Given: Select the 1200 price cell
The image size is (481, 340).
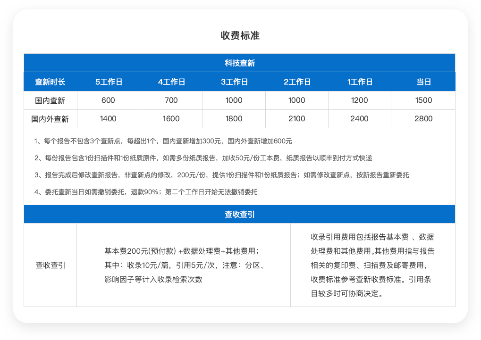Looking at the screenshot, I should click(x=360, y=100).
